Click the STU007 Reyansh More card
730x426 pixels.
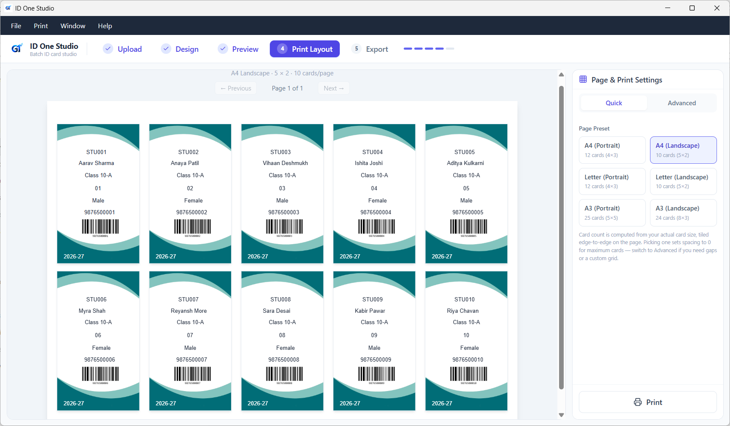click(x=190, y=341)
